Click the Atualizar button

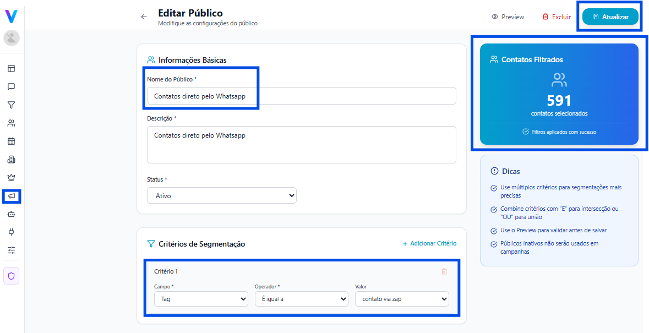pos(610,17)
